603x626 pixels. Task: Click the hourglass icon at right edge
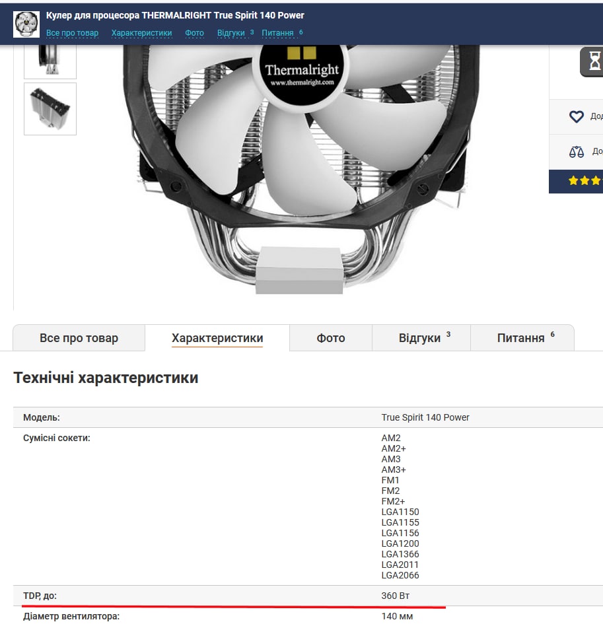(x=594, y=61)
